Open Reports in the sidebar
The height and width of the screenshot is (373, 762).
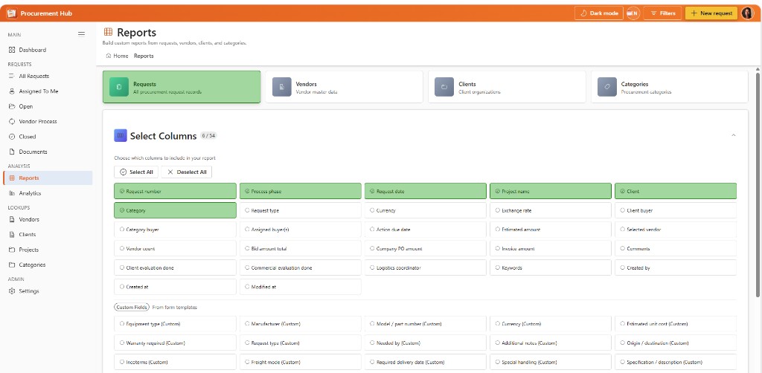48,178
